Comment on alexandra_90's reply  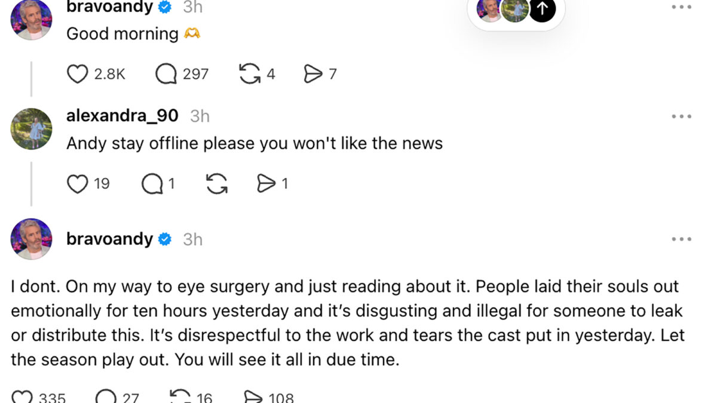click(152, 183)
